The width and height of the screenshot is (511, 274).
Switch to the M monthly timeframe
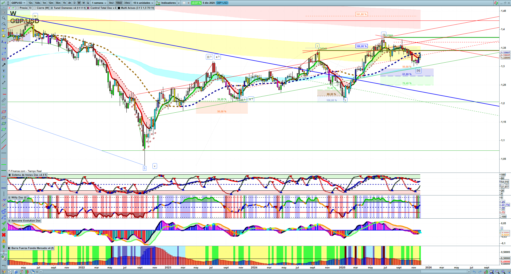click(83, 3)
